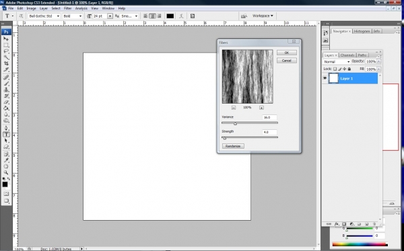Click the Strength slider handle
Viewport: 404px width, 251px height.
coord(224,138)
